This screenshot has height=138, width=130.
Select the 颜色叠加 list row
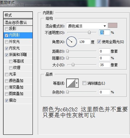(18, 81)
